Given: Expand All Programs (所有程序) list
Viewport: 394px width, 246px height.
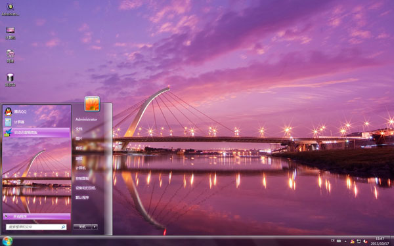Looking at the screenshot, I should pyautogui.click(x=37, y=216).
